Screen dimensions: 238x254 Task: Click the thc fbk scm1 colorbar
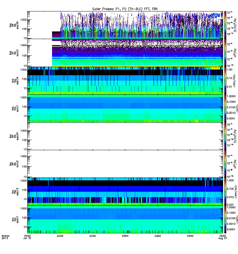coord(225,219)
